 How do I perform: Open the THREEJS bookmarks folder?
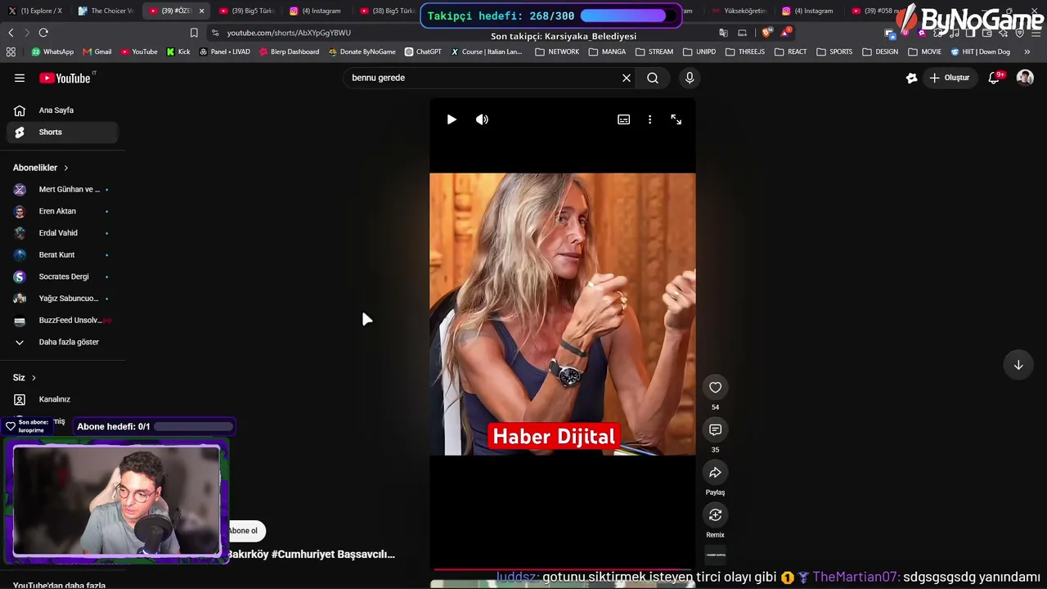coord(744,52)
